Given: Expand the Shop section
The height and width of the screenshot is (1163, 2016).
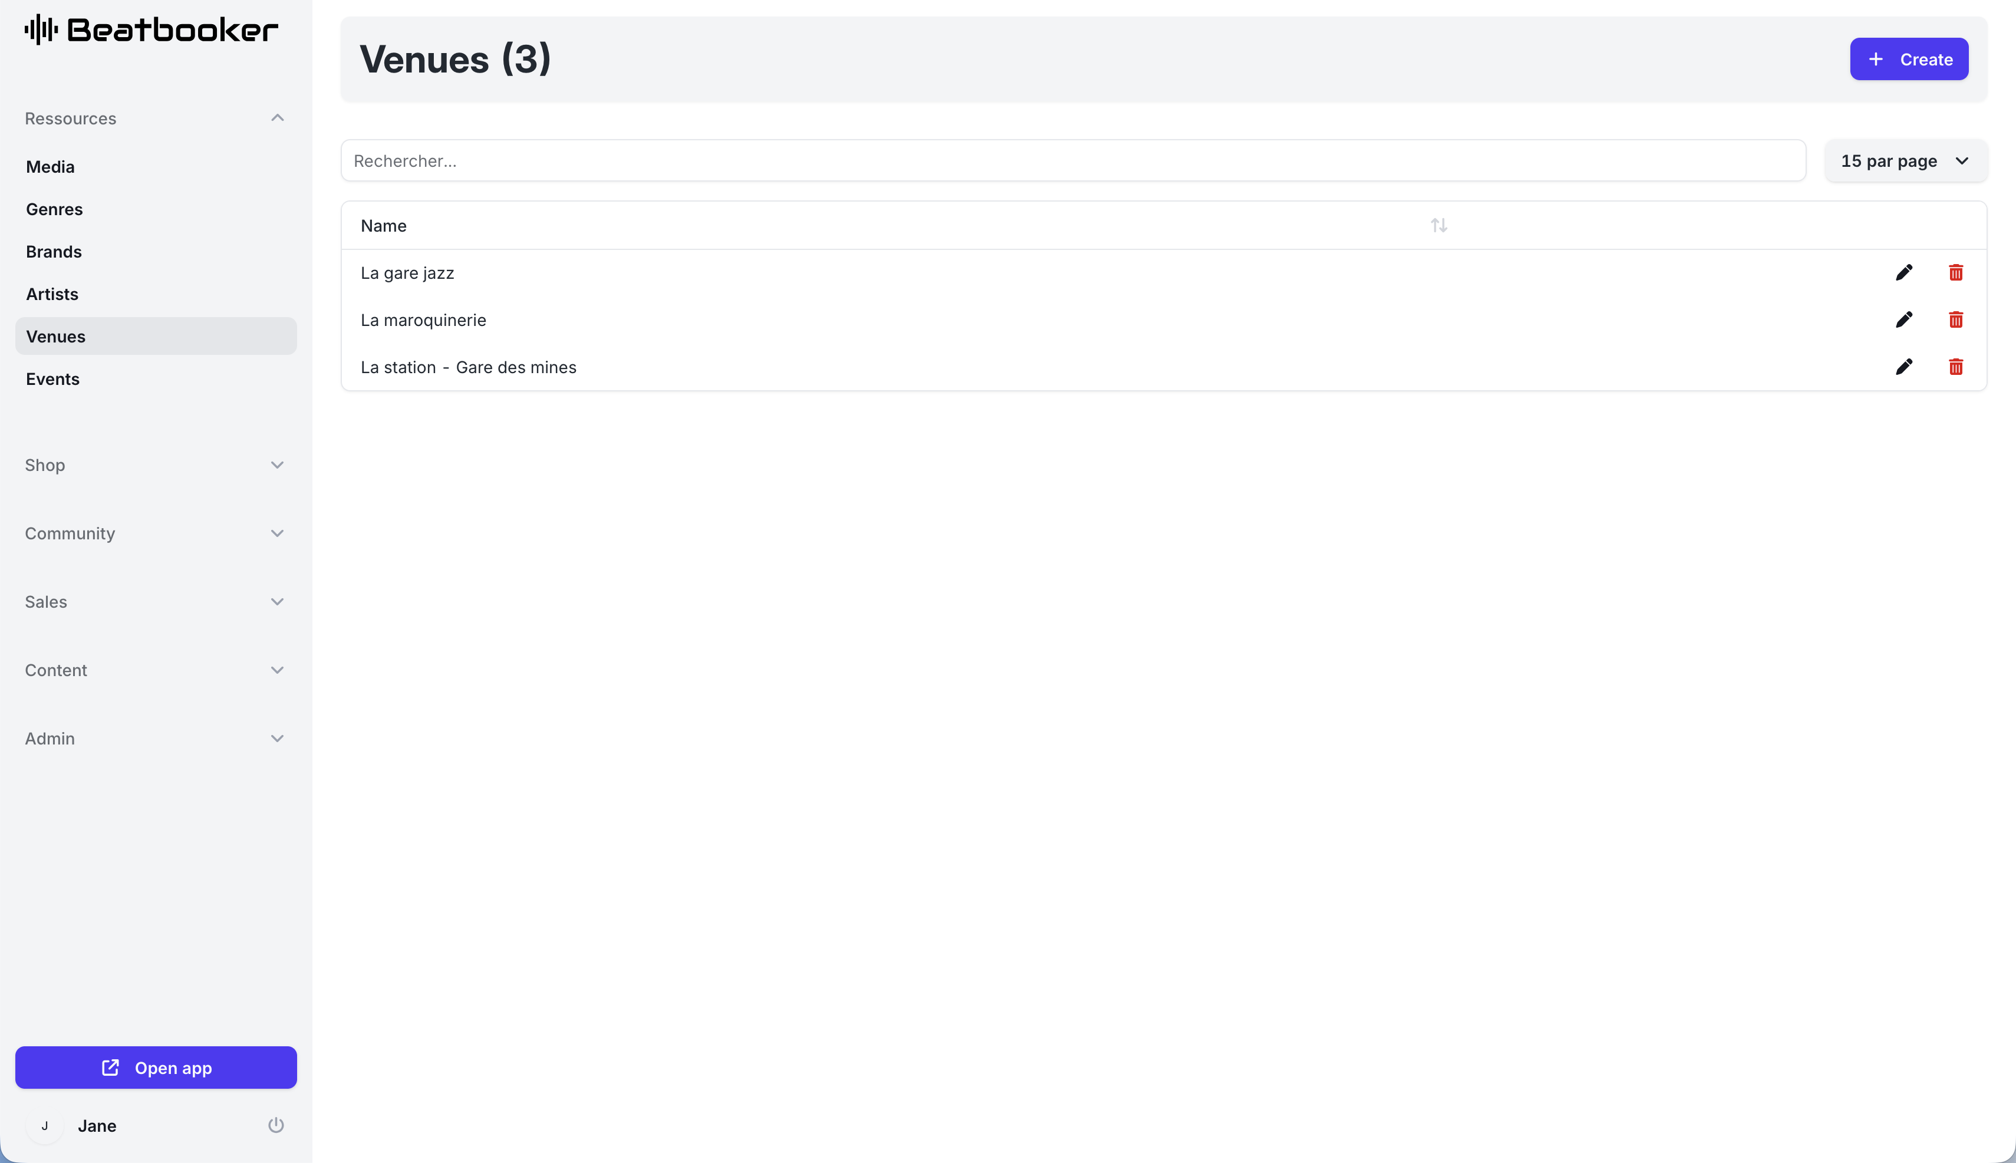Looking at the screenshot, I should [277, 465].
